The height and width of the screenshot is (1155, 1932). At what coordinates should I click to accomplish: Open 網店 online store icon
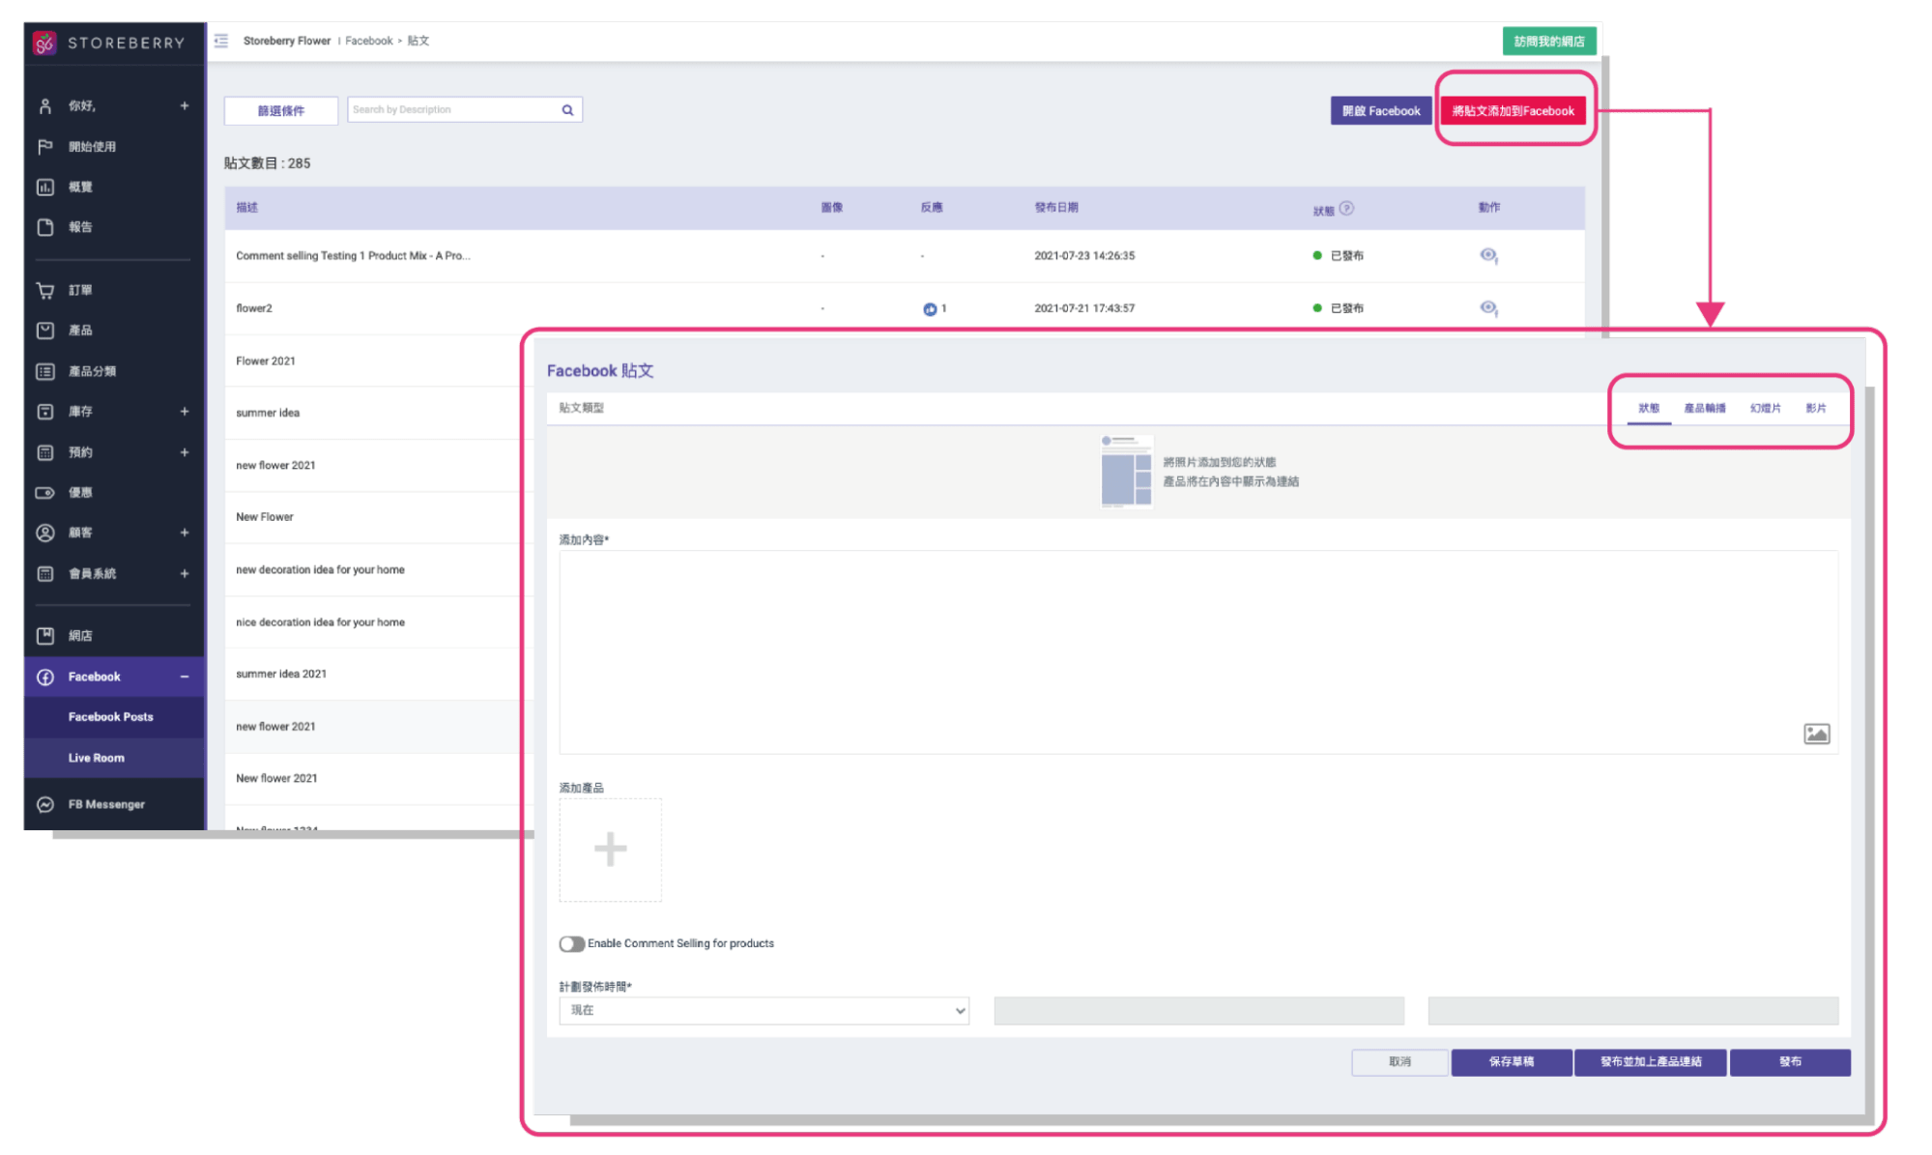tap(44, 636)
